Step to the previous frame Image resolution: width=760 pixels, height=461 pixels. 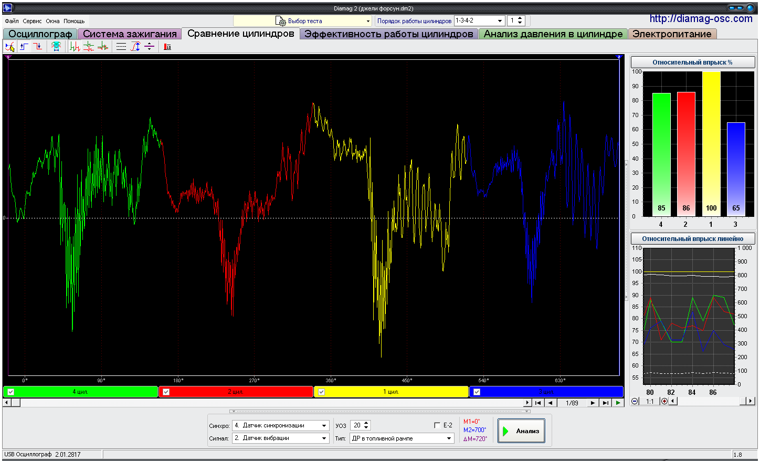coord(550,403)
